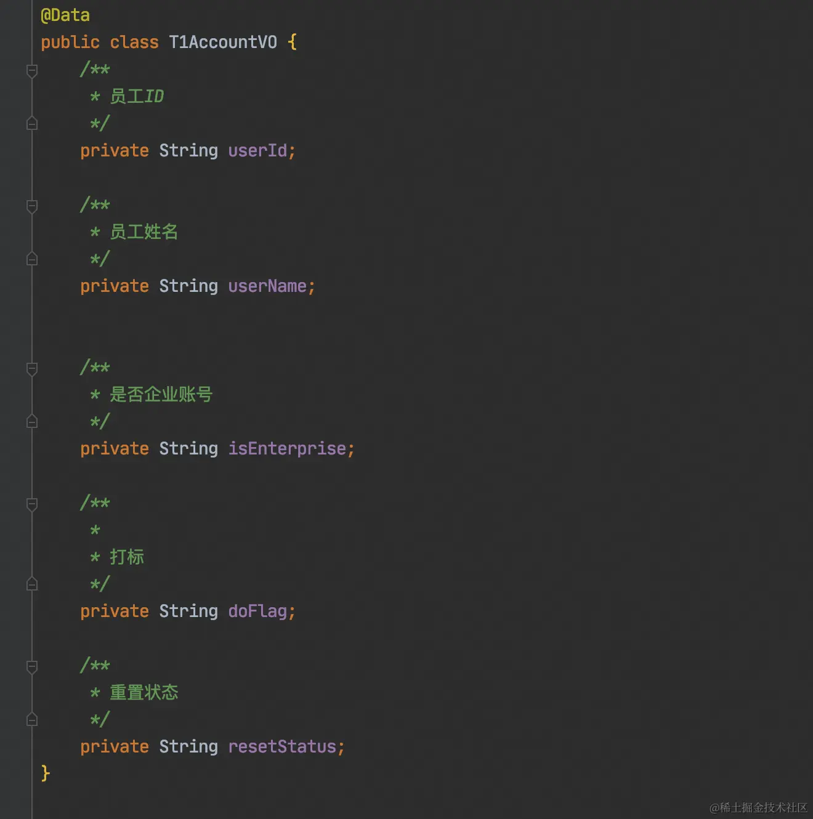This screenshot has height=819, width=813.
Task: Click the userName field name
Action: 267,286
